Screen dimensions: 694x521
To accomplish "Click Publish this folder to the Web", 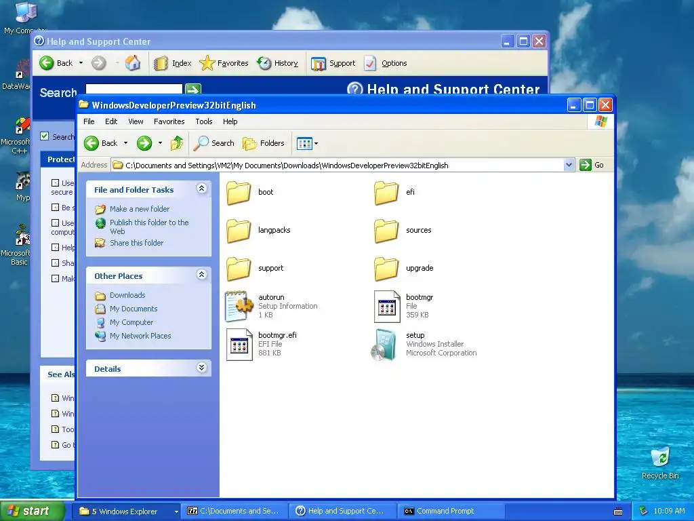I will (149, 227).
